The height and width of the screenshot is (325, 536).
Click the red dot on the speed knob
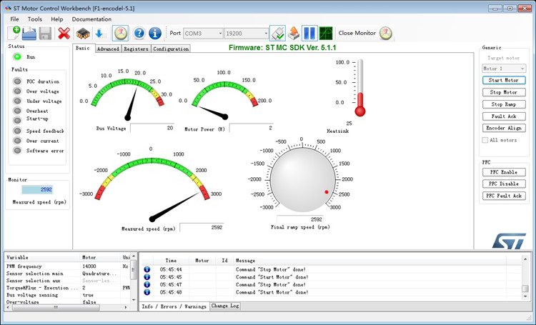point(327,192)
